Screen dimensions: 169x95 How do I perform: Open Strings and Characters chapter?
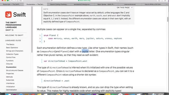(x=15, y=51)
